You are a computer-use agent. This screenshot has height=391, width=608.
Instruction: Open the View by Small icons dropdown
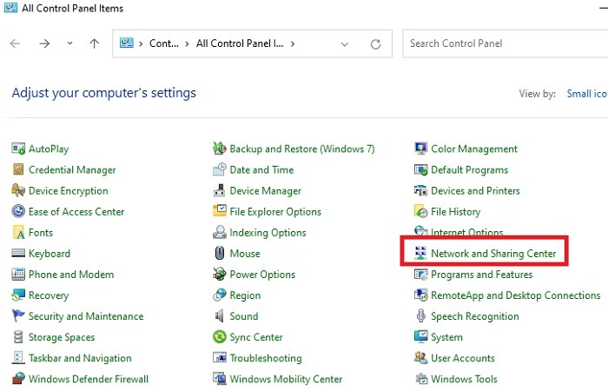click(586, 94)
